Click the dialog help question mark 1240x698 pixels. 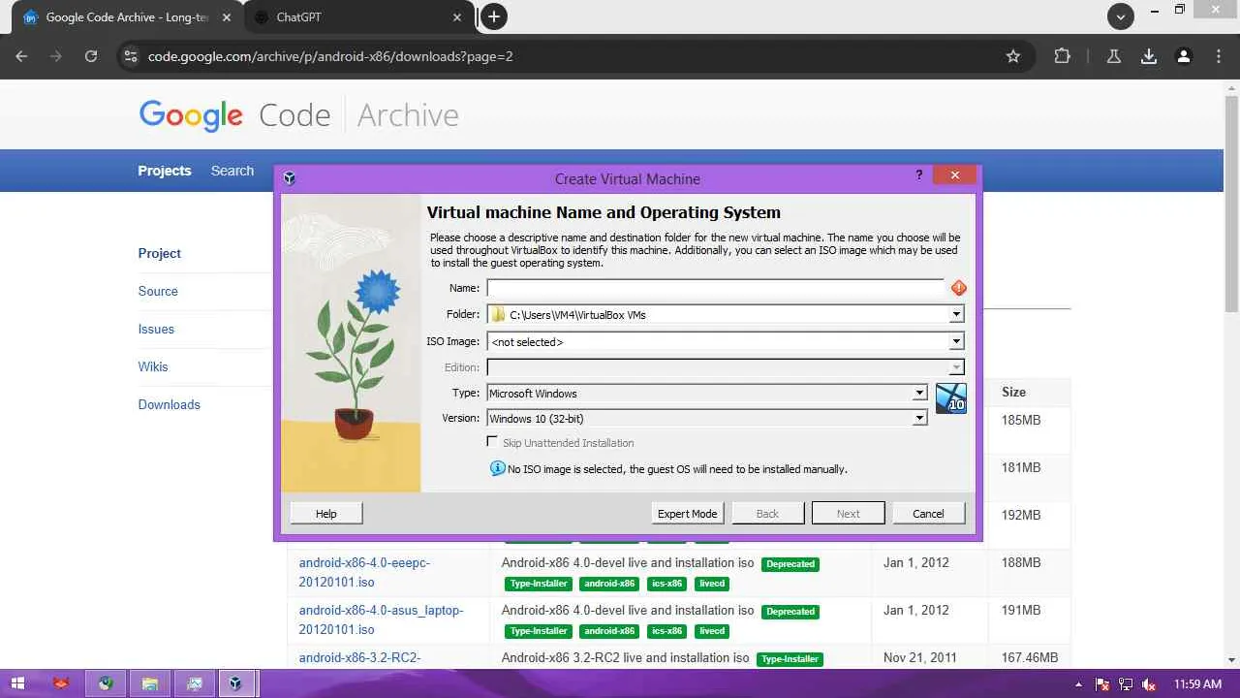click(x=919, y=175)
